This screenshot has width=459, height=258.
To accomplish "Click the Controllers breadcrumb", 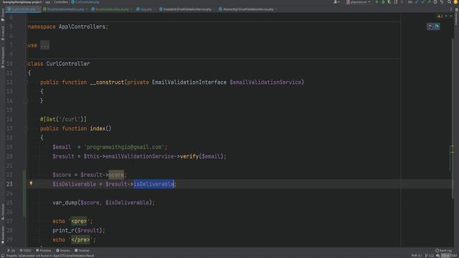I will tap(61, 2).
